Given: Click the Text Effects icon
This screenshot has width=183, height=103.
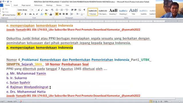Looking at the screenshot, I should (x=41, y=14).
